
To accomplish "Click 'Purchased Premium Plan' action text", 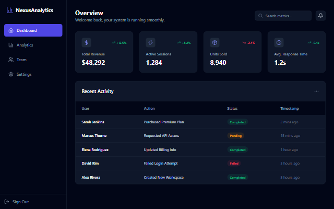I will (164, 122).
